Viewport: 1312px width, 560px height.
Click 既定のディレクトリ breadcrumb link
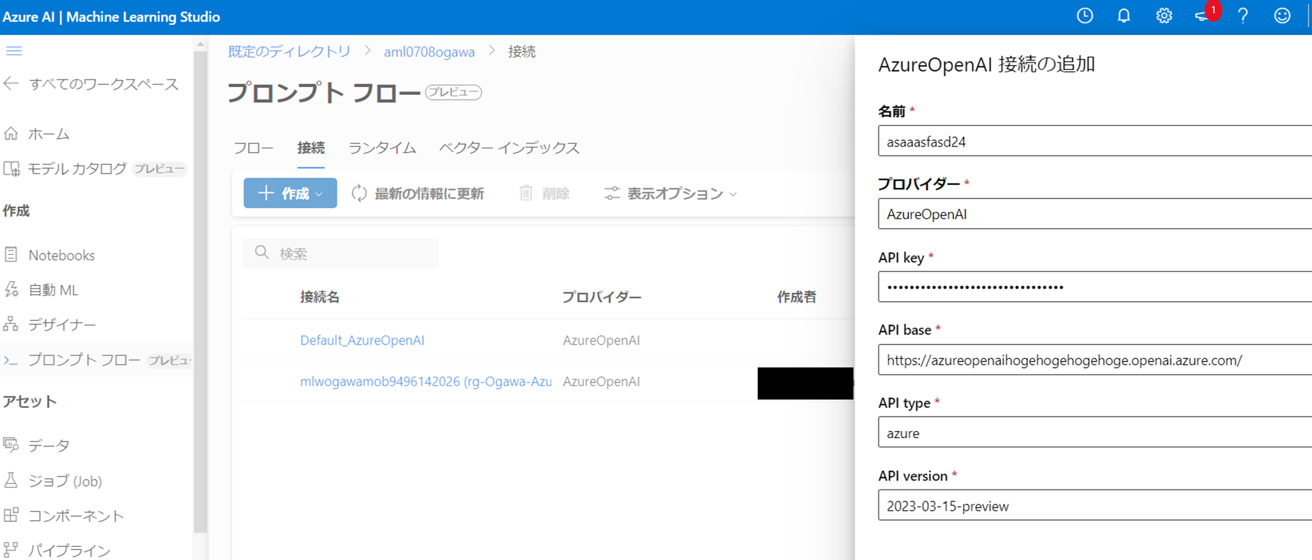click(x=289, y=52)
